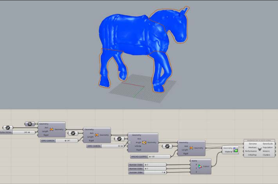Image resolution: width=278 pixels, height=184 pixels.
Task: Click the Stretch icon on the first Geometry component
Action: [51, 129]
